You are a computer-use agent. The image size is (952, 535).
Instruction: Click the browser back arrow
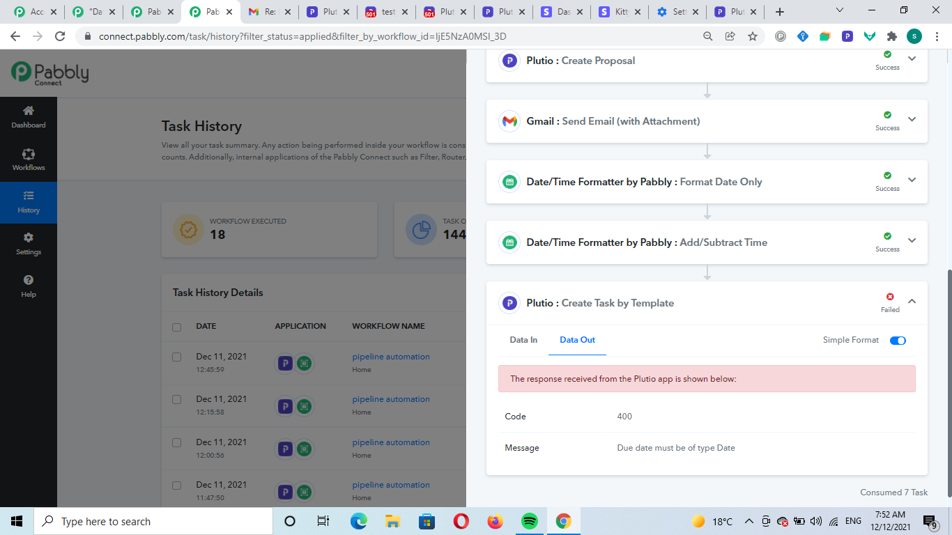click(x=15, y=36)
